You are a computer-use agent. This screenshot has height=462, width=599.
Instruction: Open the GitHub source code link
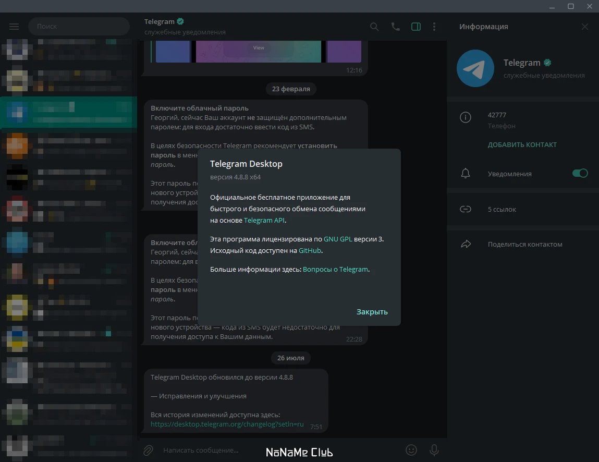point(310,251)
